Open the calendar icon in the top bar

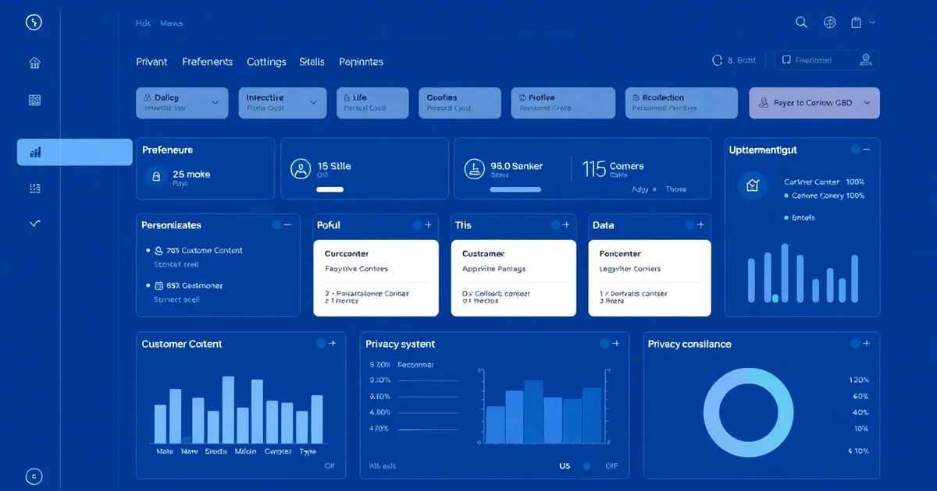click(855, 22)
